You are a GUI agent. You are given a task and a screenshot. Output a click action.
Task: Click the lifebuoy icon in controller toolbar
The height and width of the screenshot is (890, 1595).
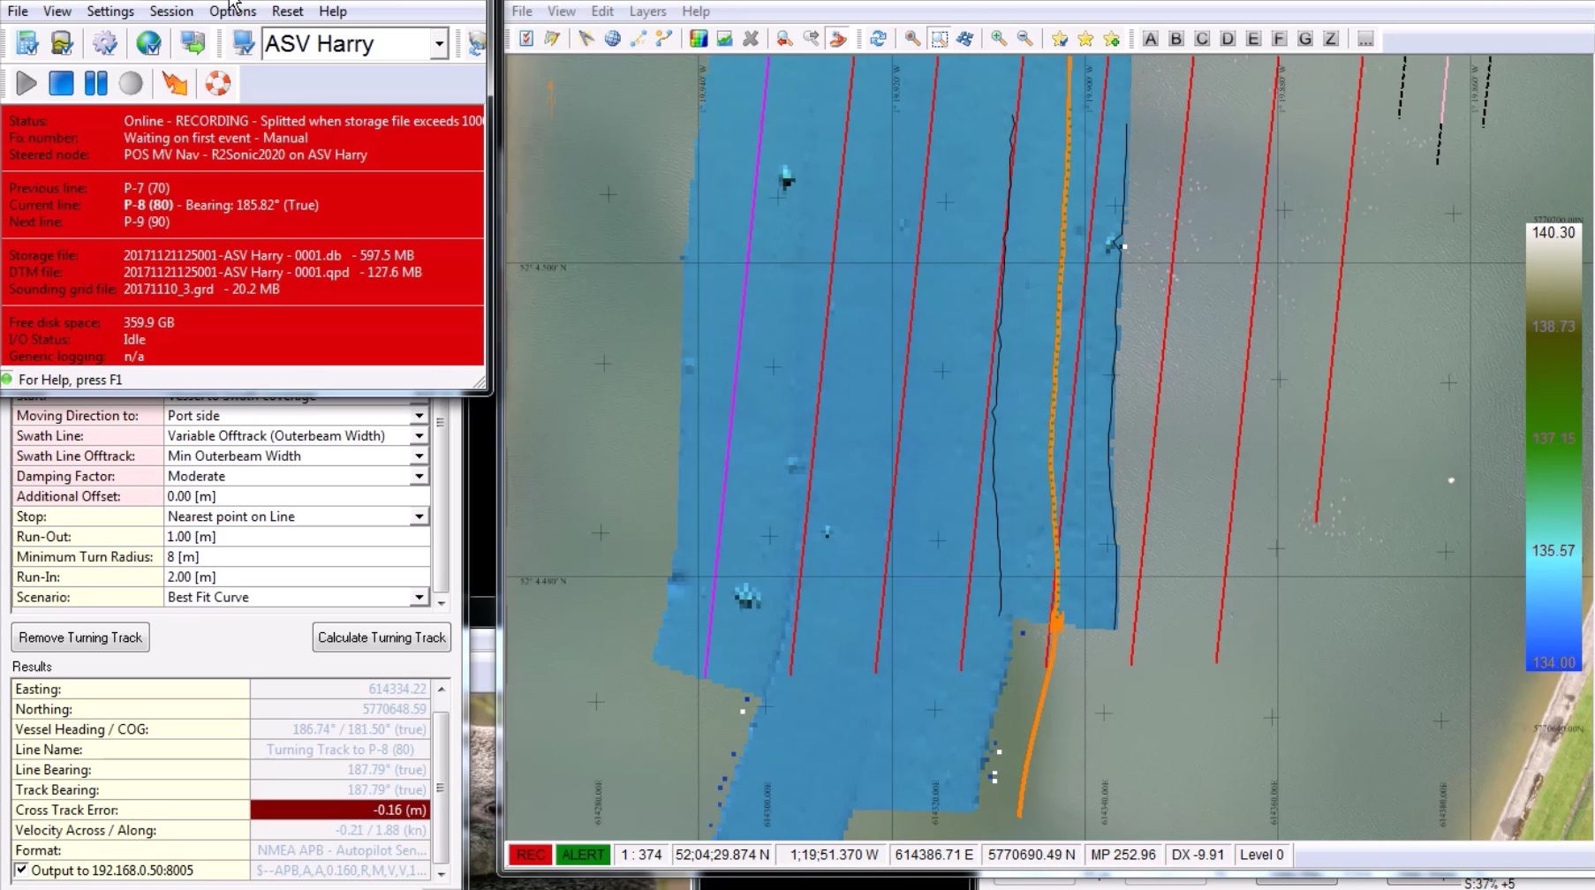pyautogui.click(x=217, y=84)
